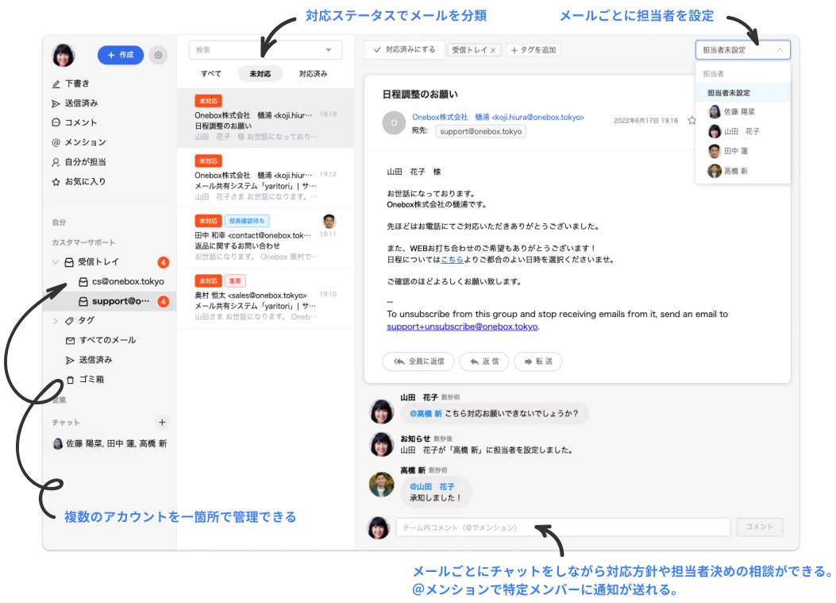
Task: Click the 返信 reply button
Action: tap(484, 361)
